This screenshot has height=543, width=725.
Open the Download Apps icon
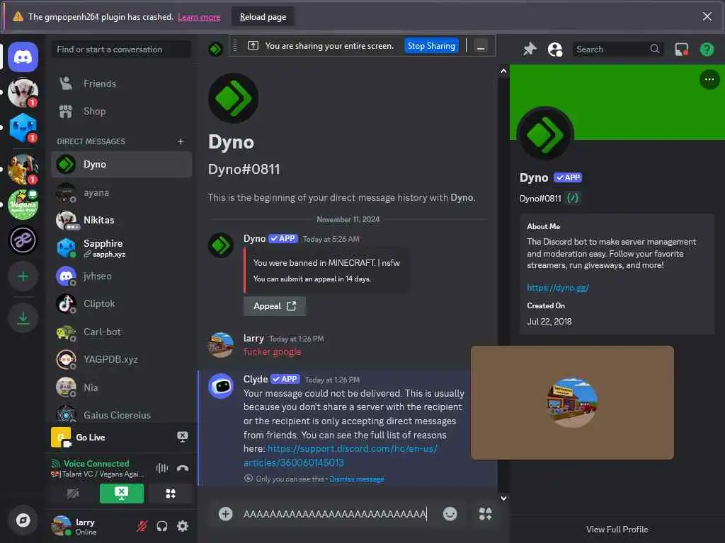pos(23,318)
